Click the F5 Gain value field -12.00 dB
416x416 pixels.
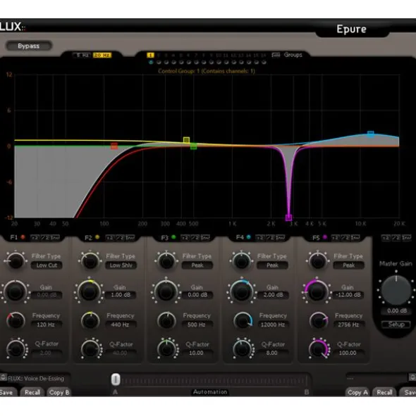click(x=348, y=295)
